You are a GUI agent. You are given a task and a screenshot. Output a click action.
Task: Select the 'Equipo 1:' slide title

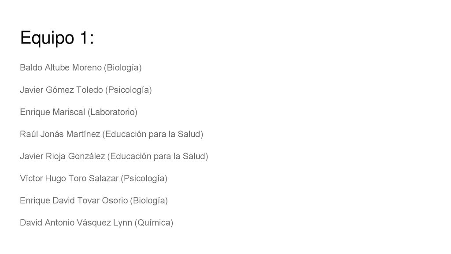(57, 38)
